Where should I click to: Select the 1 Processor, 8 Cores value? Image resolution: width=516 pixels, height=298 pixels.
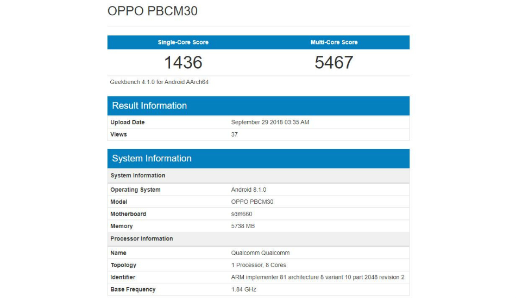point(259,265)
